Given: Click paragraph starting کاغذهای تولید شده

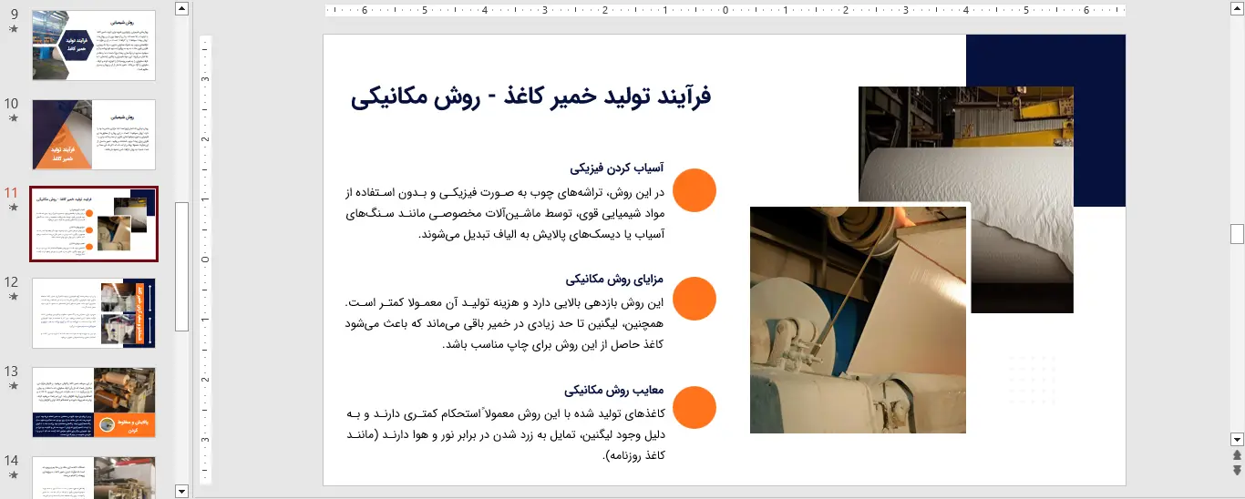Looking at the screenshot, I should [x=506, y=434].
